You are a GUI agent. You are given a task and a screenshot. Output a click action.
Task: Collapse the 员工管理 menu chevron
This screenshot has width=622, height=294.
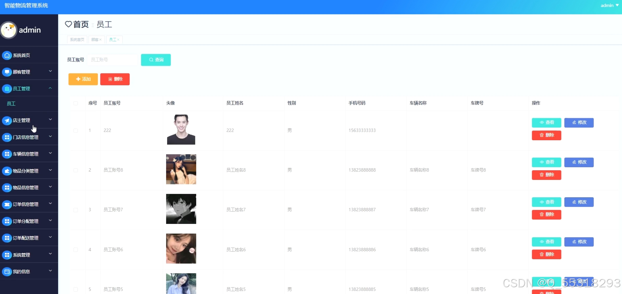[x=50, y=88]
